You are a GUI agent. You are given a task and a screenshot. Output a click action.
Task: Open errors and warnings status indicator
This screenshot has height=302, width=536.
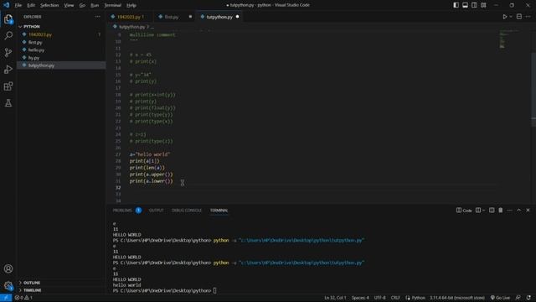[23, 298]
